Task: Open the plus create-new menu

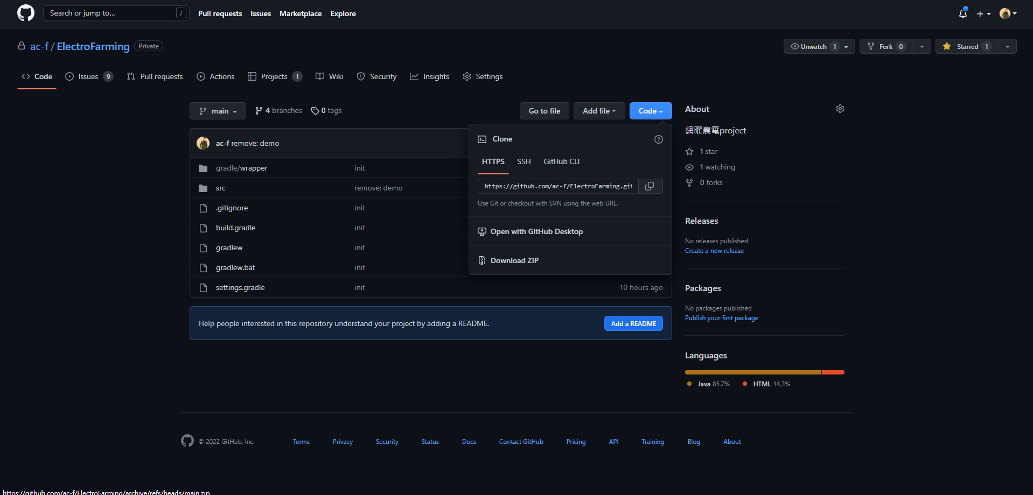Action: [x=983, y=13]
